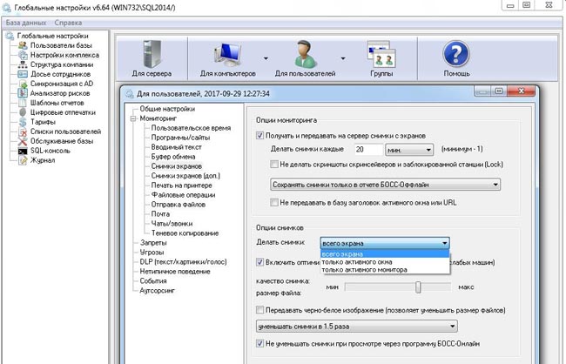
Task: Select Угрозы tree item
Action: click(152, 253)
